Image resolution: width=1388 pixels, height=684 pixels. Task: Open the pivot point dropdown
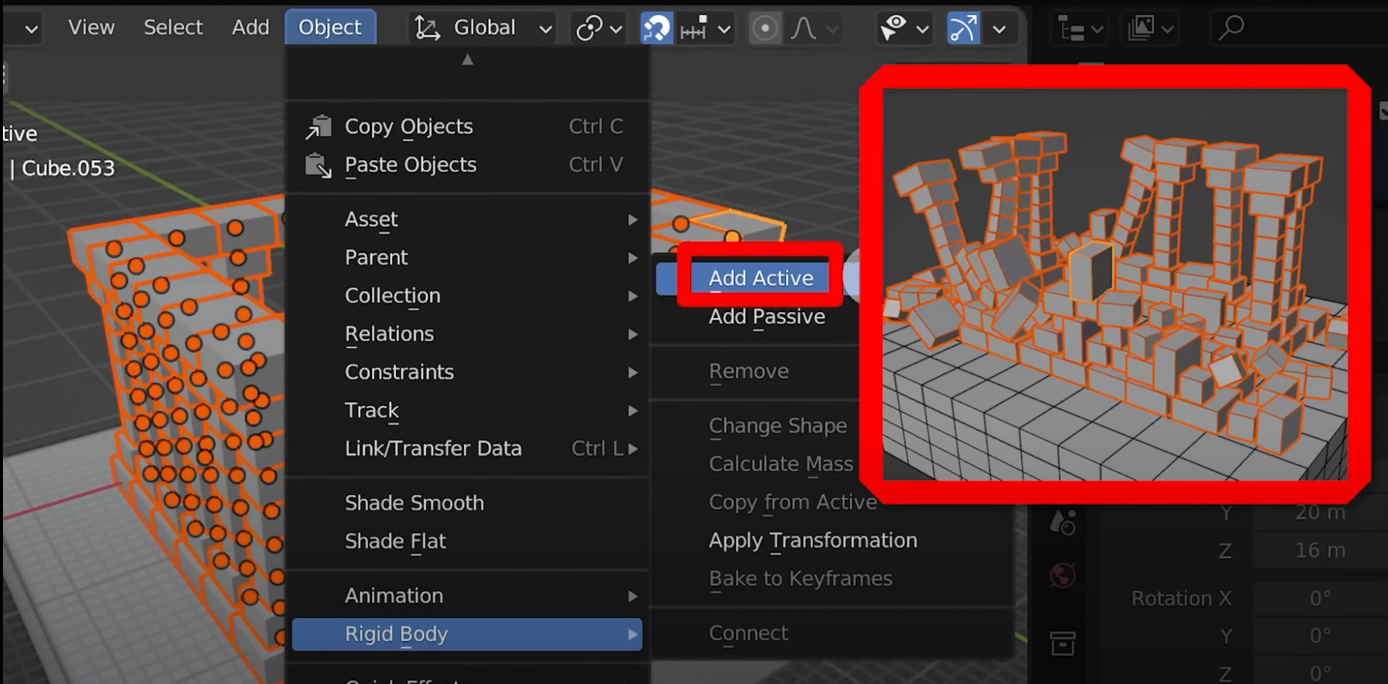click(597, 28)
